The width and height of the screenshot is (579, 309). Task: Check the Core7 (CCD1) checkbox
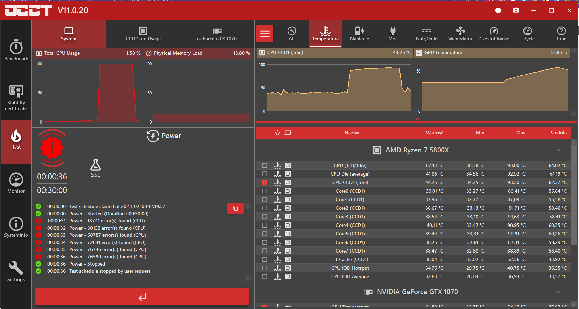click(x=264, y=251)
